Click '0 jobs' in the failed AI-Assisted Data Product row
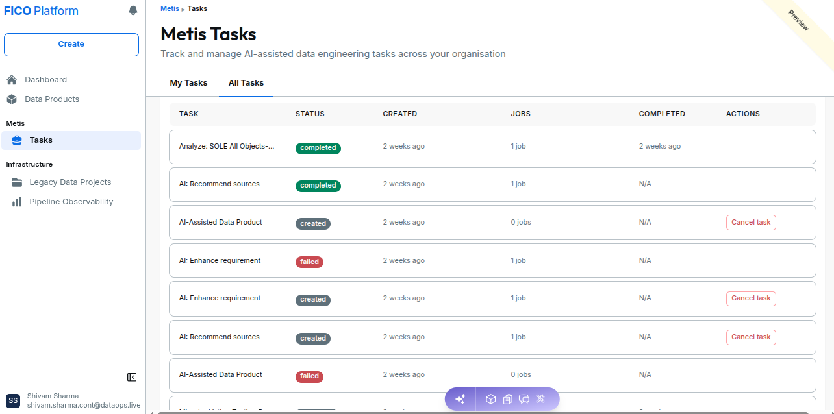Screen dimensions: 834x414 point(521,375)
